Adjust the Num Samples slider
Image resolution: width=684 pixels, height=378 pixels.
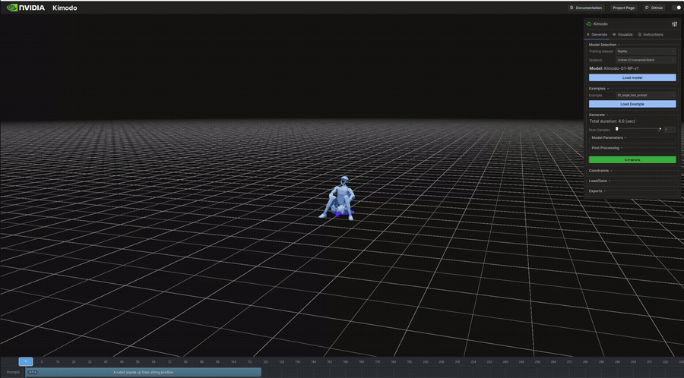pos(638,129)
